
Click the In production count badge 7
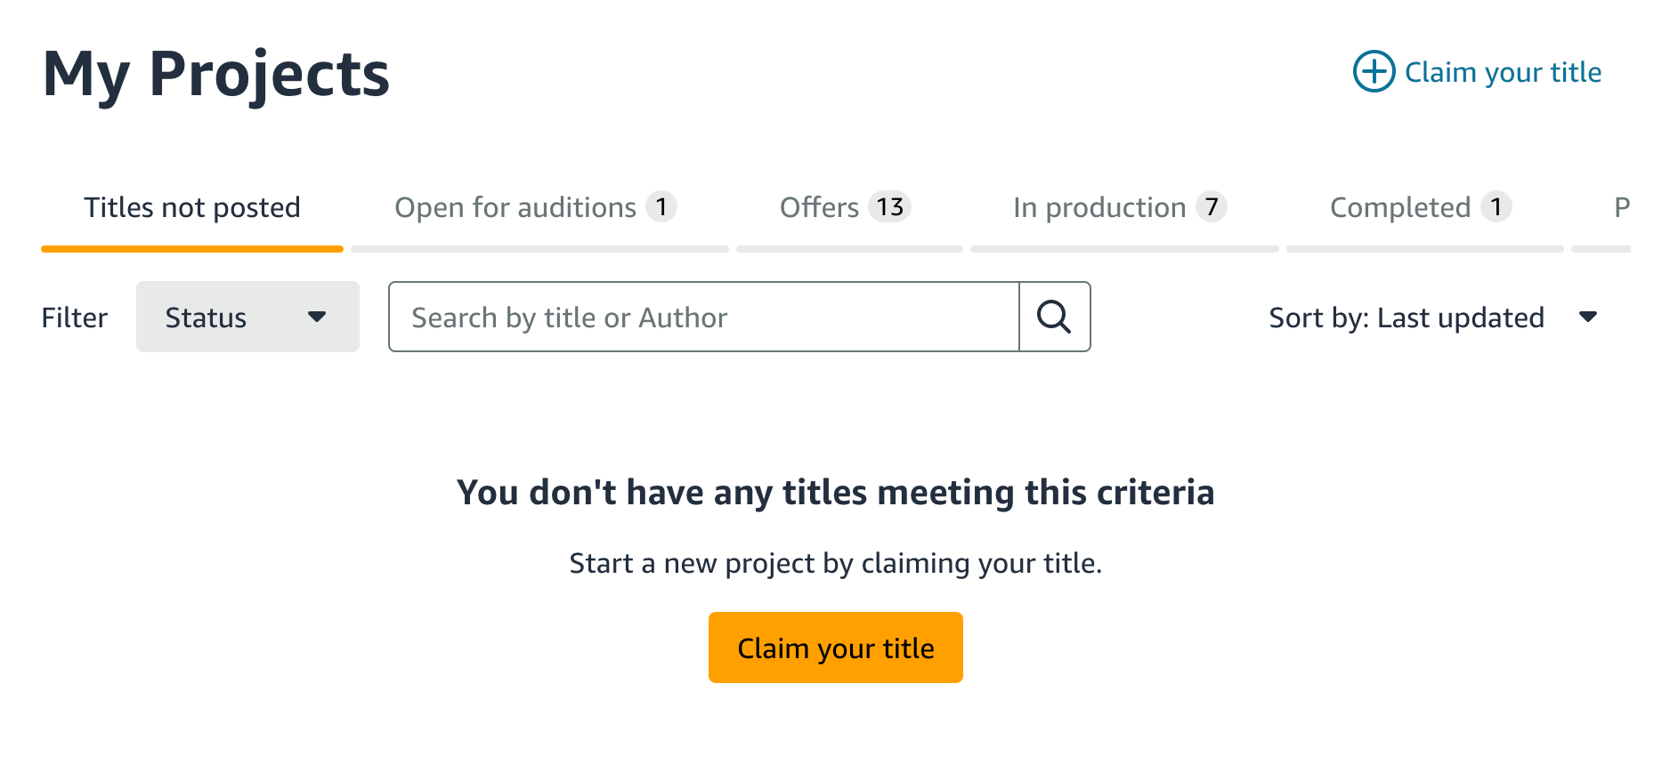(x=1211, y=206)
